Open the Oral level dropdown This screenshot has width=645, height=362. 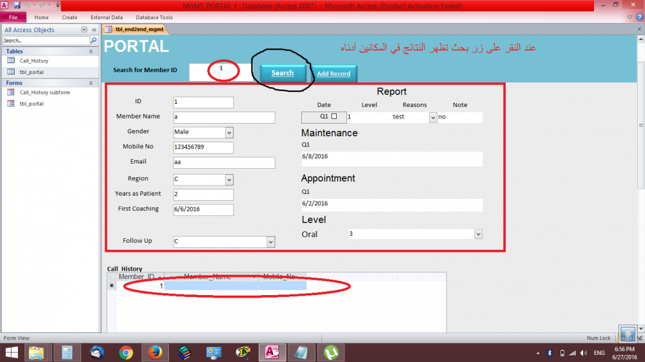478,234
